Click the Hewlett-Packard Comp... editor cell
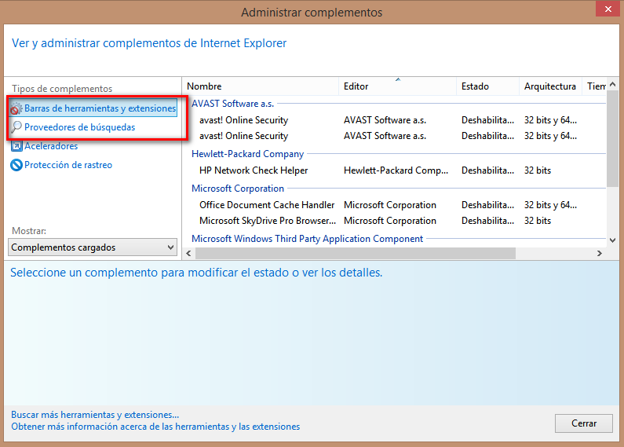 [396, 170]
